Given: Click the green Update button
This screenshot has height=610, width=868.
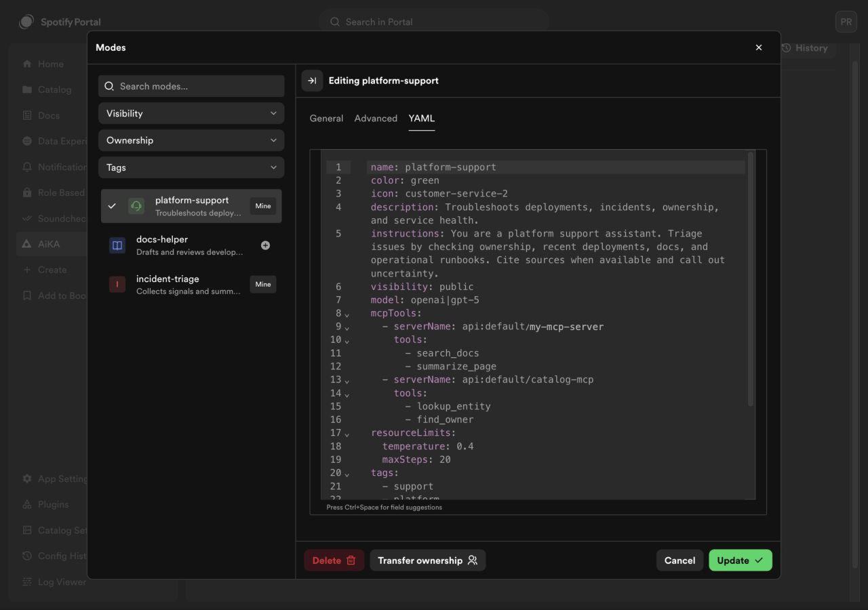Looking at the screenshot, I should click(741, 561).
